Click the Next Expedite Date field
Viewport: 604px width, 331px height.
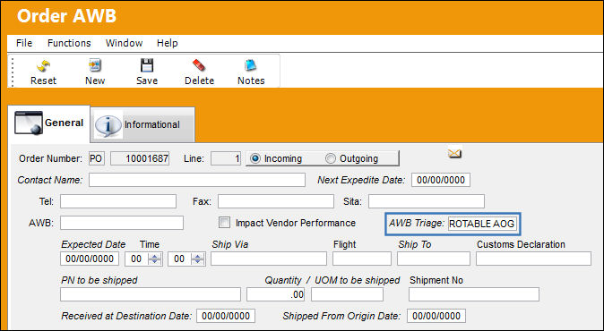click(441, 180)
